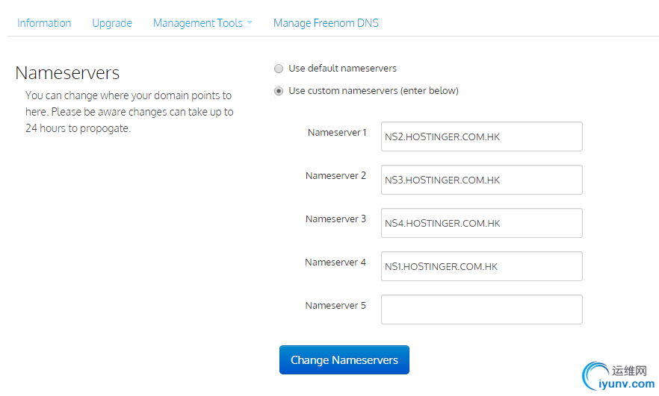The height and width of the screenshot is (396, 659).
Task: Click the field containing NS3.HOSTINGER.COM.HK
Action: [x=481, y=180]
